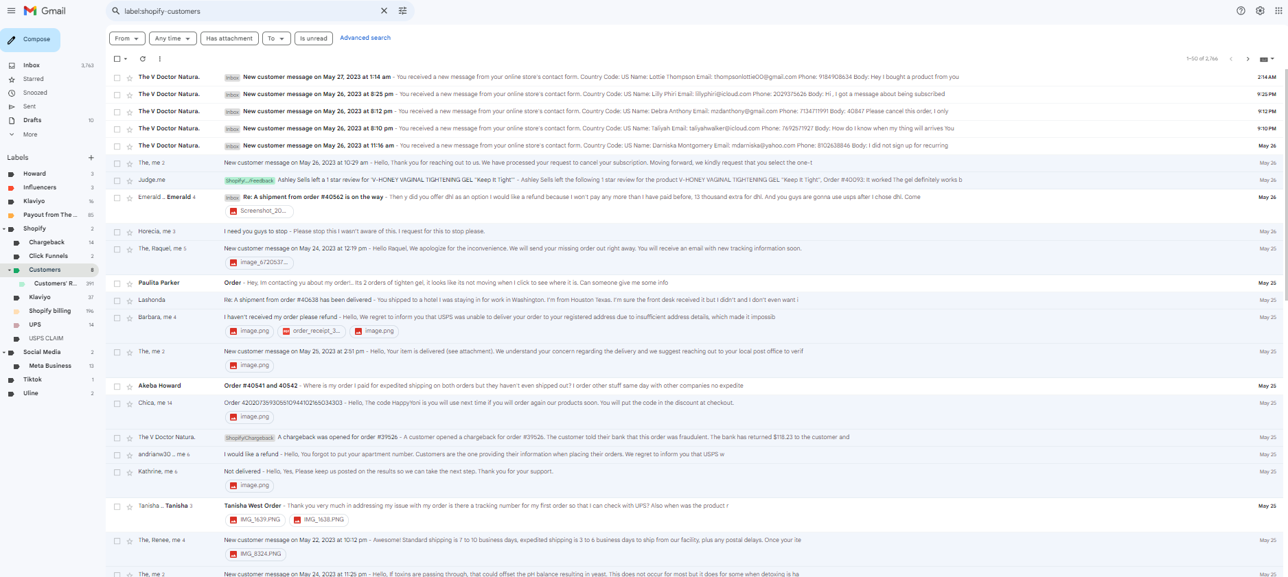Collapse the Shopify label tree

tap(4, 229)
